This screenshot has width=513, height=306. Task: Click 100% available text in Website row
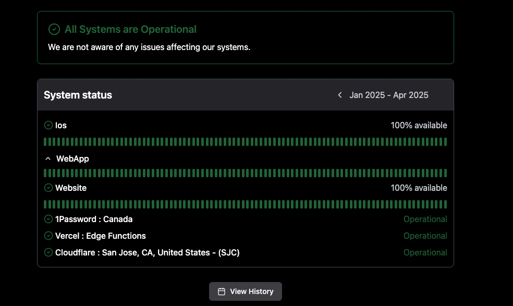419,188
